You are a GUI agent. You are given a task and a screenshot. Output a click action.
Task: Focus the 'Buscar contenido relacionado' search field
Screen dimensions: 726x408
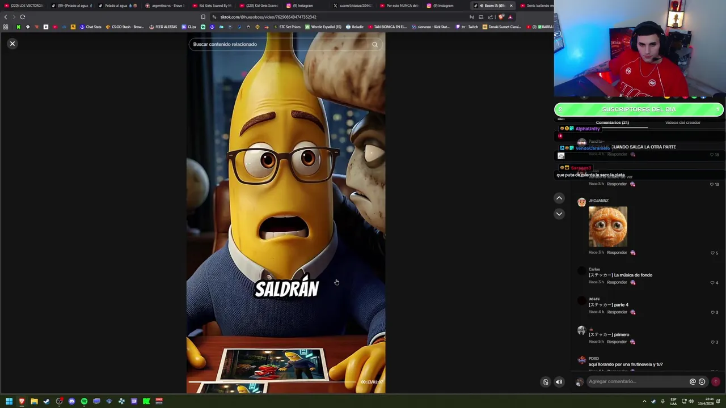pos(285,44)
